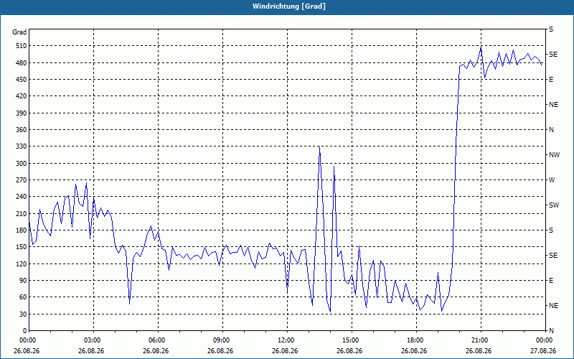Viewport: 574px width, 359px height.
Task: Click the SW compass label on the right axis
Action: 554,205
